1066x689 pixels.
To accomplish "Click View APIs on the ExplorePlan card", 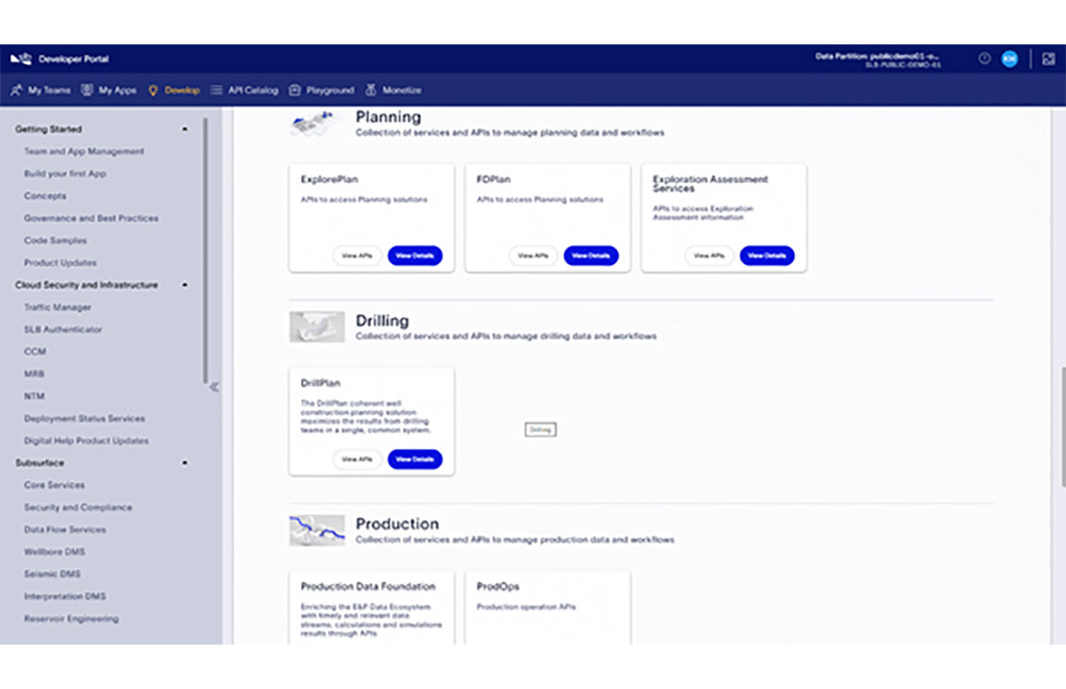I will tap(357, 255).
